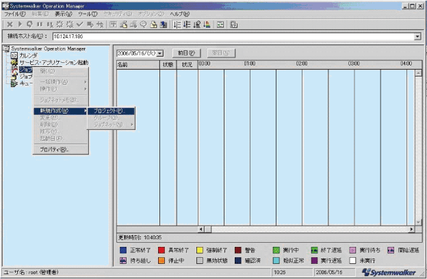
Task: Click ジョブネット(N) submenu entry
Action: click(111, 124)
